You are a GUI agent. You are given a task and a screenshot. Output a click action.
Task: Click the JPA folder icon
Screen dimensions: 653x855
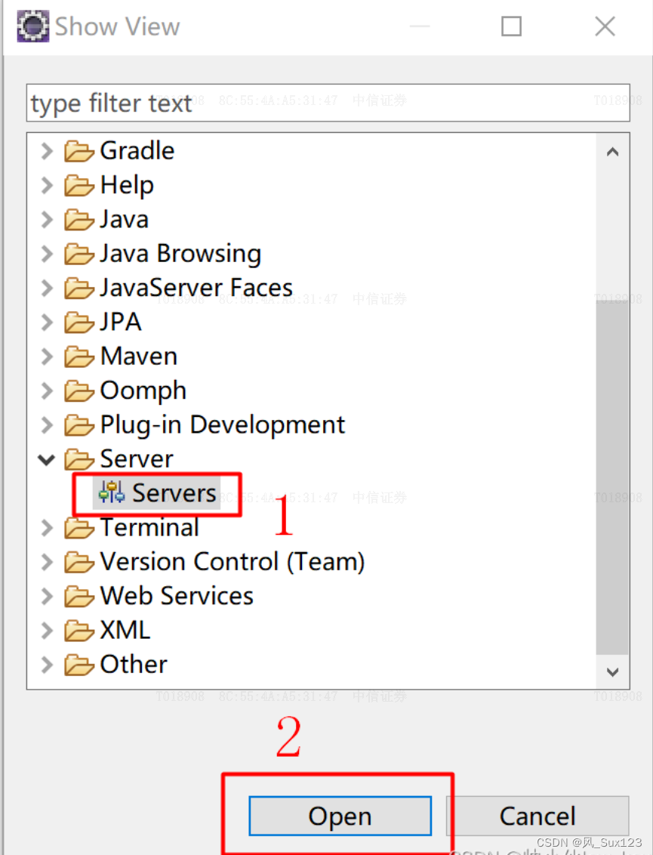[79, 323]
